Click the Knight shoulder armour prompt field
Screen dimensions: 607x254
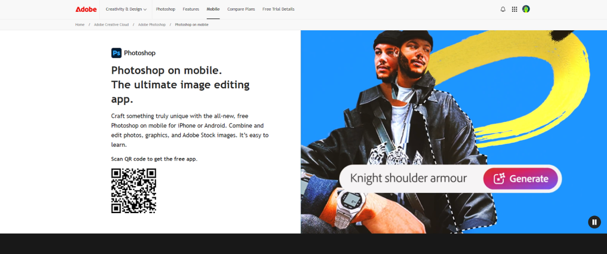coord(408,178)
